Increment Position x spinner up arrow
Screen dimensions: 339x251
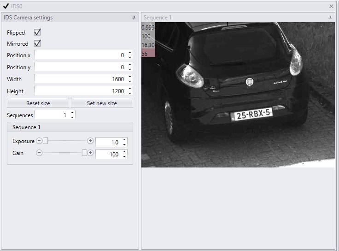click(130, 53)
